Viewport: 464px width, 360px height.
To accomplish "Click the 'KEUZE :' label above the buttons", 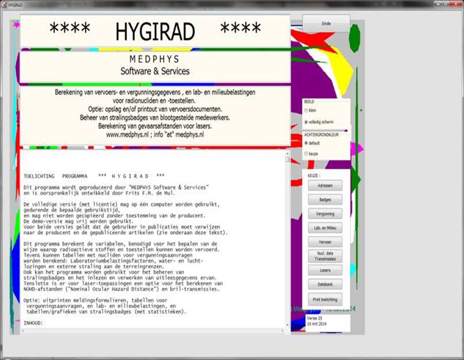I will [x=314, y=176].
